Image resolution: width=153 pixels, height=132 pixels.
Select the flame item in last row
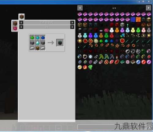pyautogui.click(x=85, y=67)
